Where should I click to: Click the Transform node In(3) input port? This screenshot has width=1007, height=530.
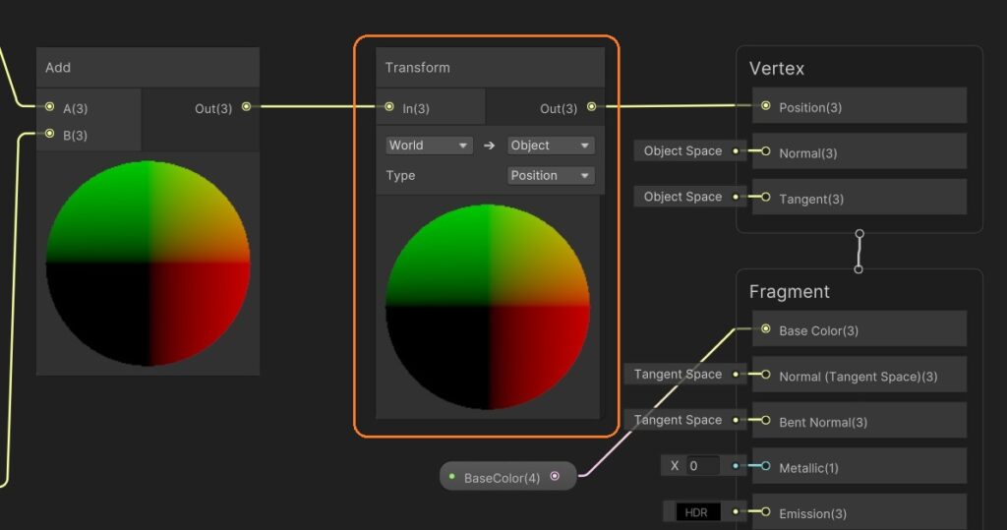tap(389, 107)
